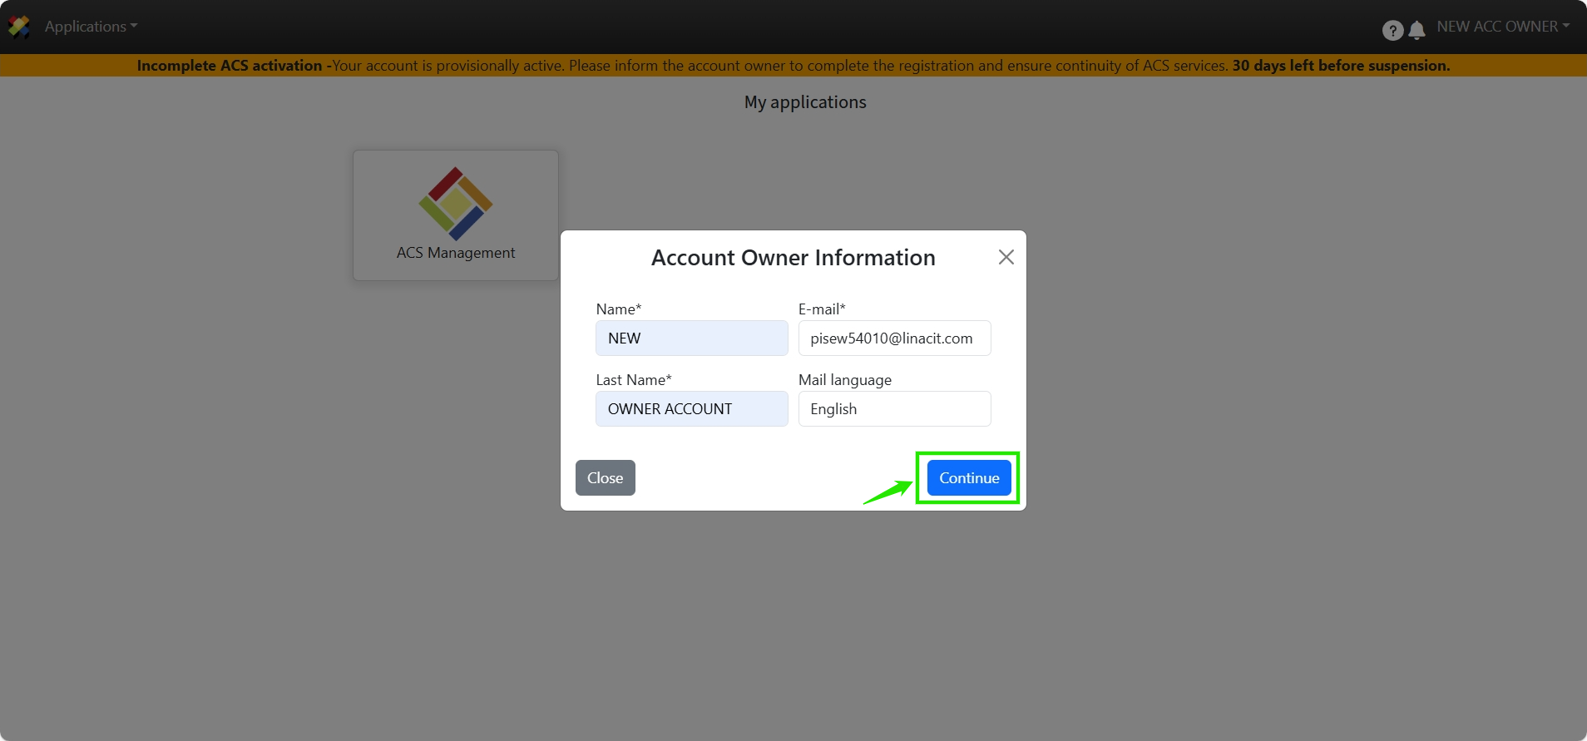Image resolution: width=1587 pixels, height=741 pixels.
Task: Click the Last Name* field label
Action: point(633,380)
